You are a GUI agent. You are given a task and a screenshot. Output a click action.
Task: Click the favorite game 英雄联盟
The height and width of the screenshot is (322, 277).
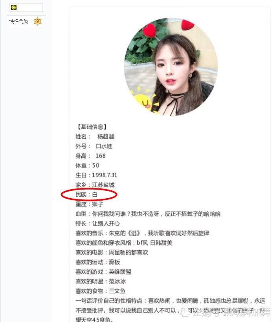[120, 272]
